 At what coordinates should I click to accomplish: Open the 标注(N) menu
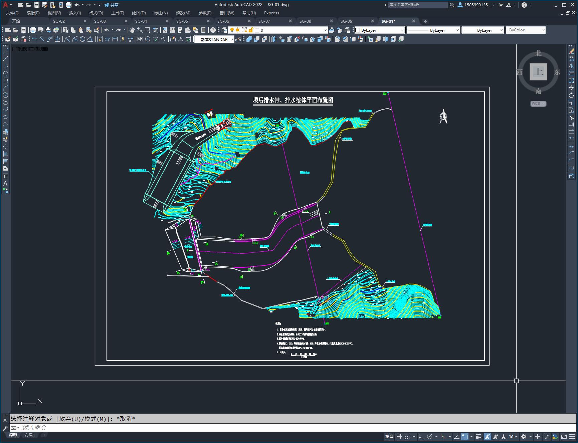(161, 13)
